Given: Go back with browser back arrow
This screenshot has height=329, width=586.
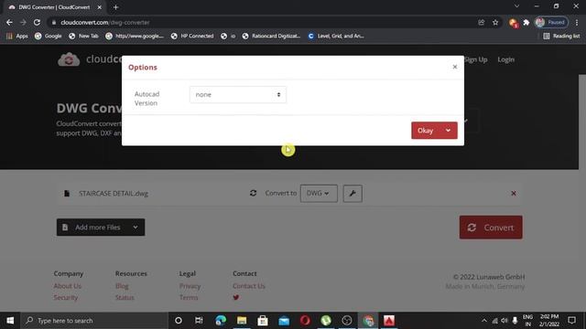Looking at the screenshot, I should pos(9,22).
